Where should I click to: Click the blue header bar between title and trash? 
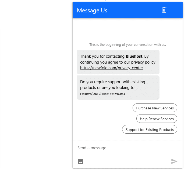[134, 10]
